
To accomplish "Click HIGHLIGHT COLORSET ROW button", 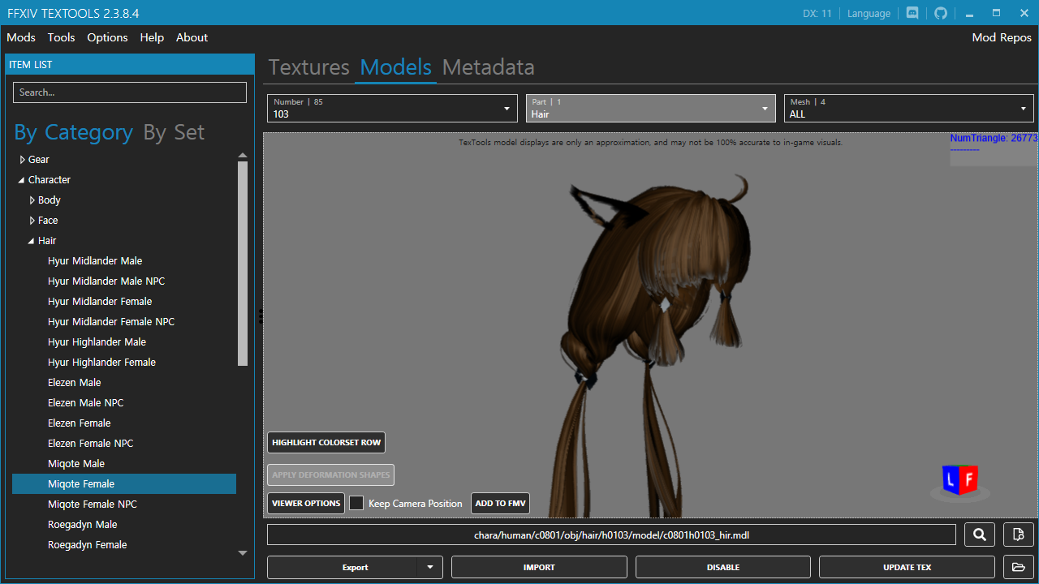I will point(326,442).
